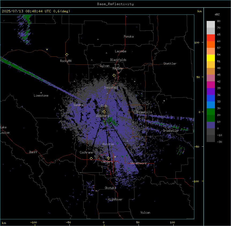
Task: Click the -100 tick on the bottom axis
Action: click(33, 222)
